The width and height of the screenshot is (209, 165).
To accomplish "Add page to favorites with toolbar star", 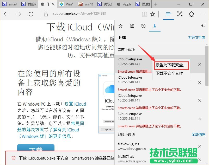I will coord(153,14).
